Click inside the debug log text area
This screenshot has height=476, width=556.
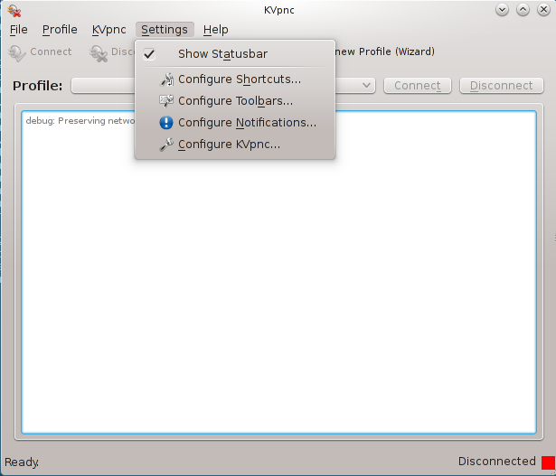278,273
